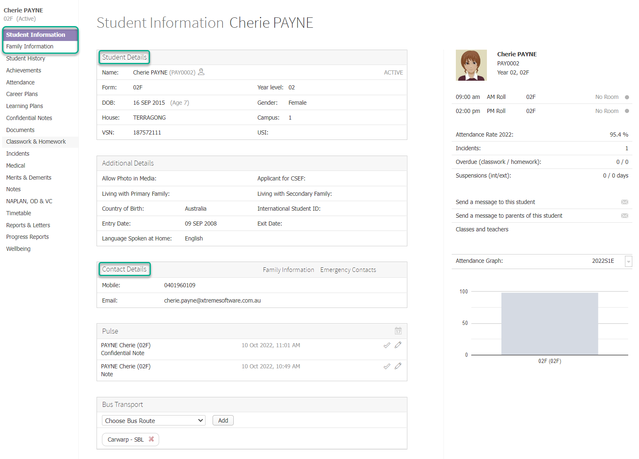Tick the checkmark on the Confidential Note entry
The image size is (639, 459).
coord(387,345)
